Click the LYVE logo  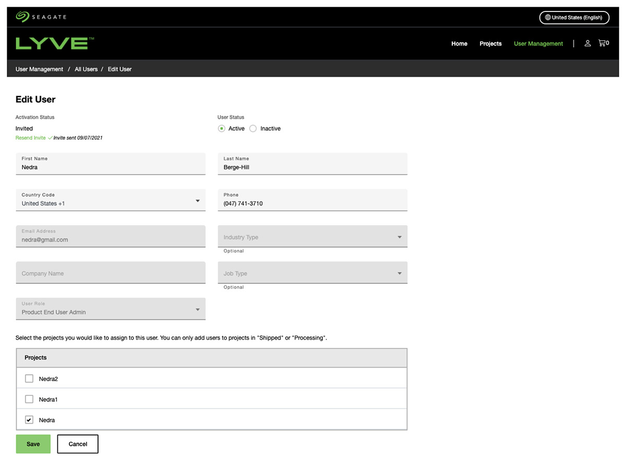pos(52,43)
